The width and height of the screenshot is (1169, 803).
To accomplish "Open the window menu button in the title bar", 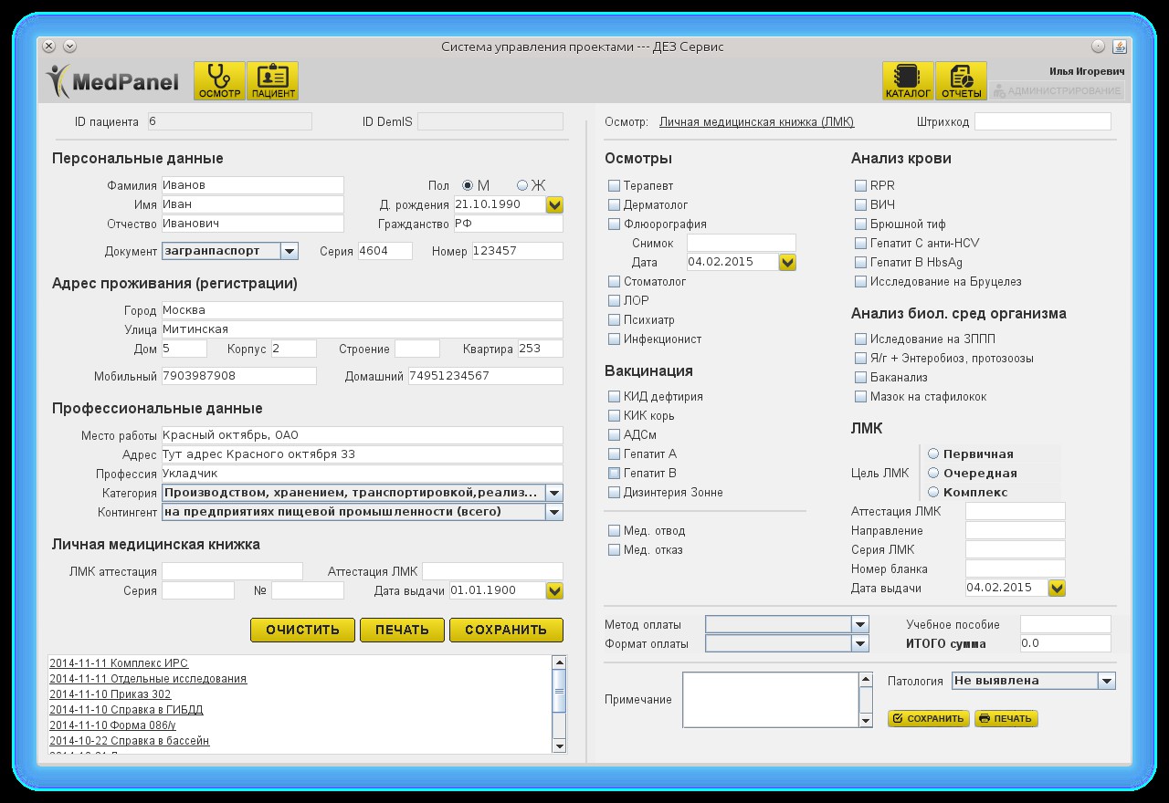I will (69, 47).
